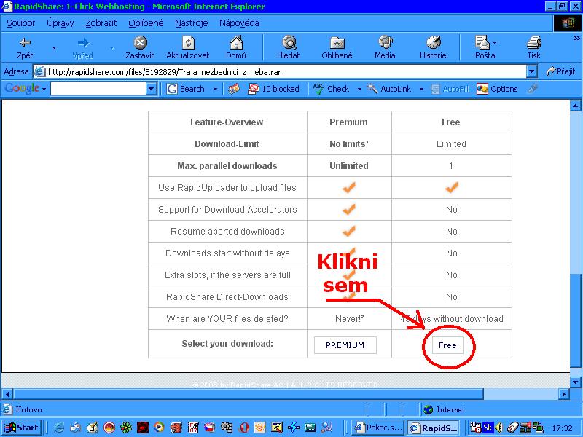Click the Přejít go button
The height and width of the screenshot is (437, 583).
point(561,71)
